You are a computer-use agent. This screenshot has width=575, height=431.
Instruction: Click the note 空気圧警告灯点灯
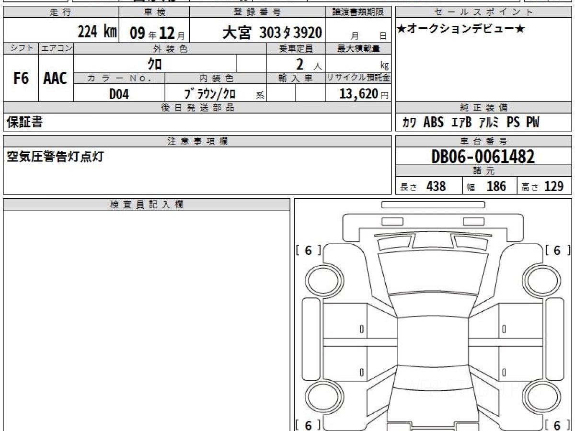[x=55, y=157]
